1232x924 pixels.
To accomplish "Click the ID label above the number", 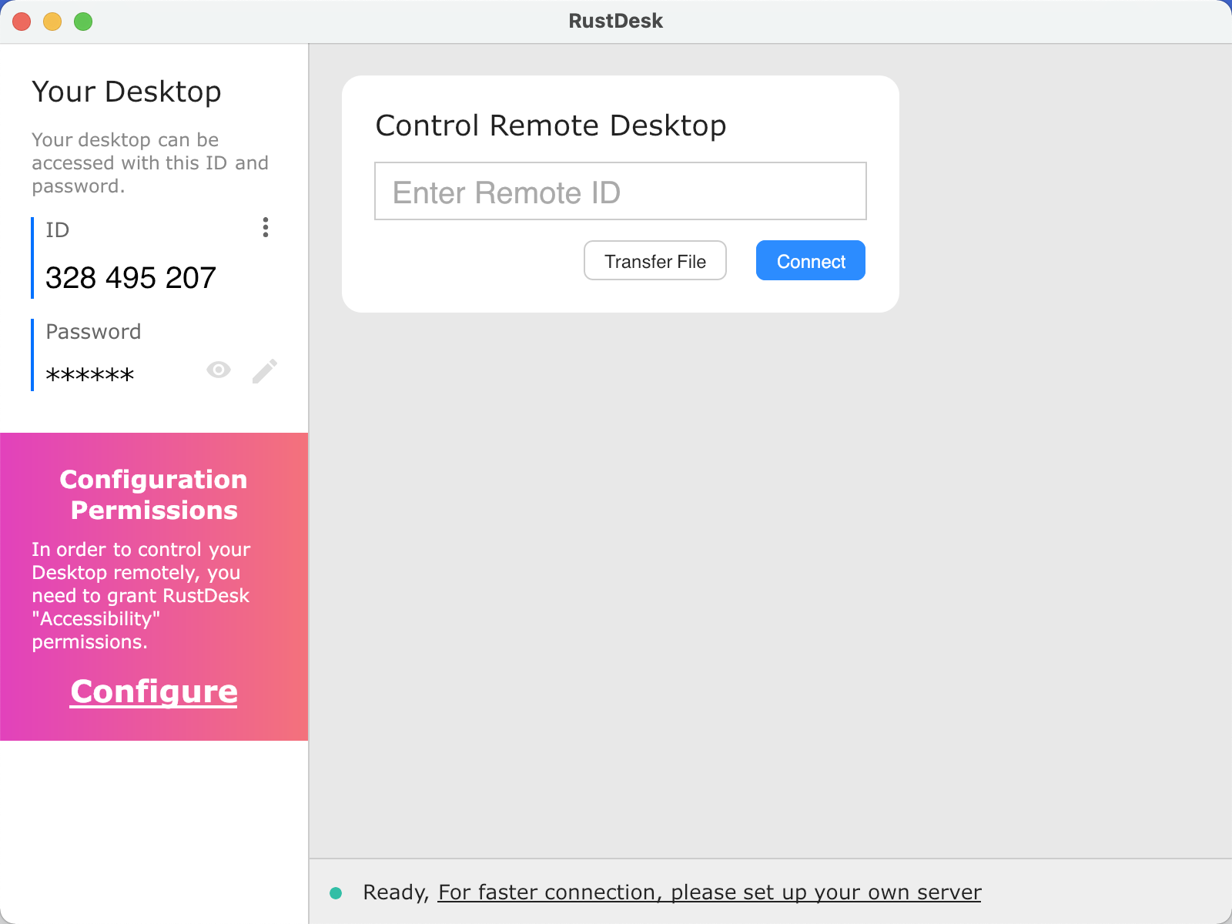I will [57, 229].
